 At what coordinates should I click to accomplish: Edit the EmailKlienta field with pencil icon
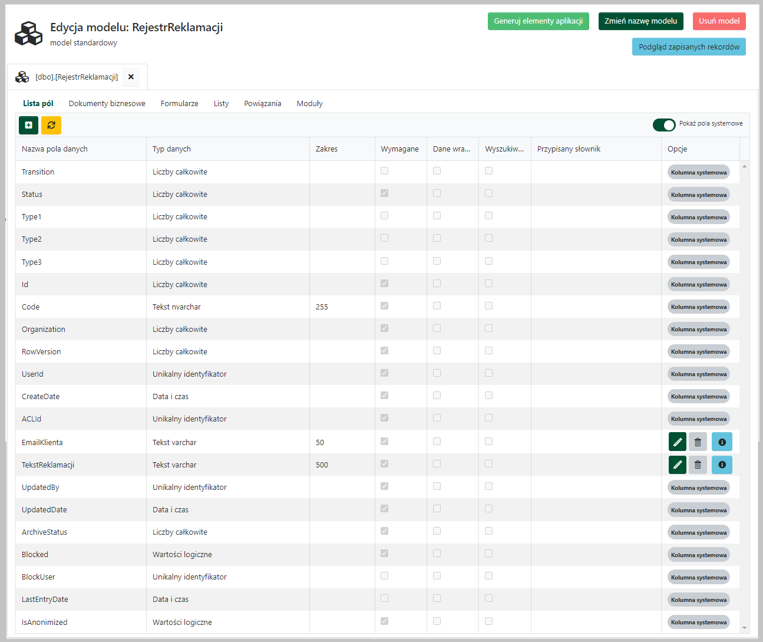coord(678,442)
